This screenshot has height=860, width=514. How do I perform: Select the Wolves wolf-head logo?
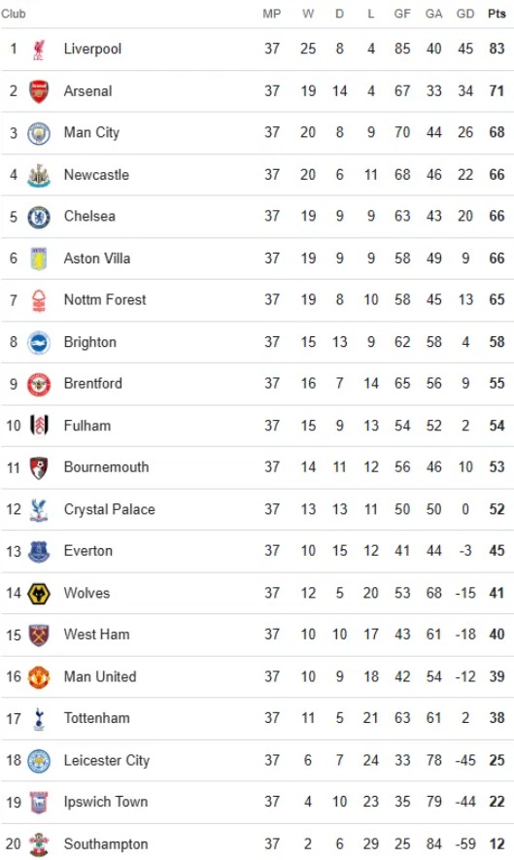click(39, 594)
